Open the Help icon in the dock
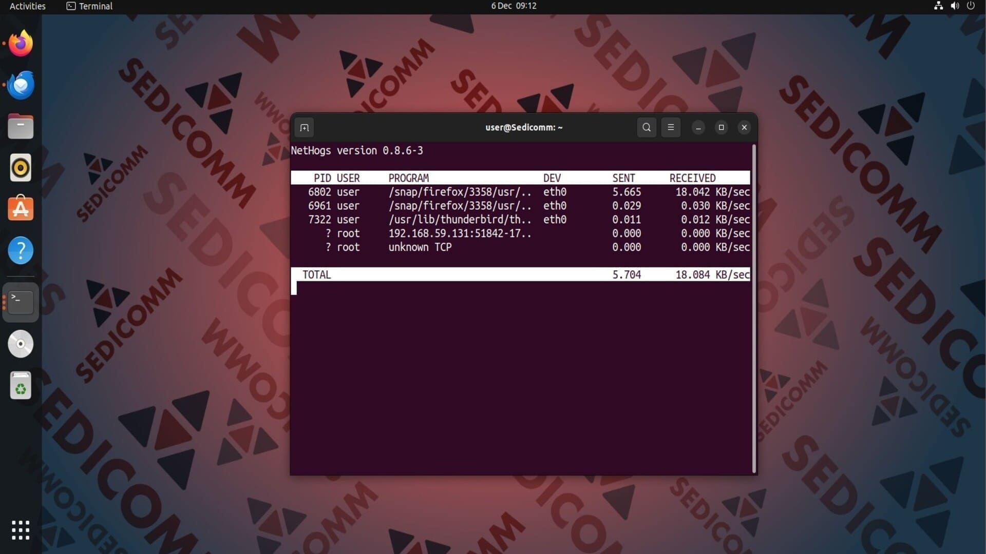The width and height of the screenshot is (986, 554). click(x=21, y=250)
